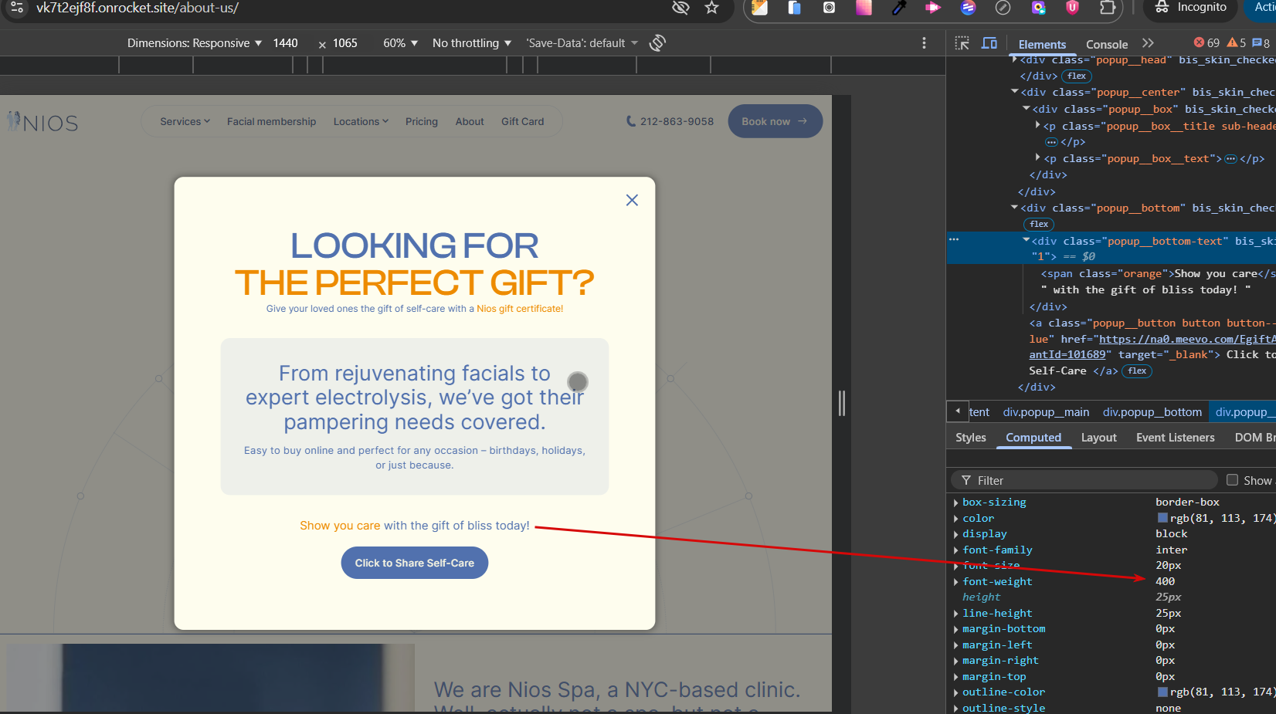Close the gift popup with X
This screenshot has height=714, width=1276.
(632, 200)
